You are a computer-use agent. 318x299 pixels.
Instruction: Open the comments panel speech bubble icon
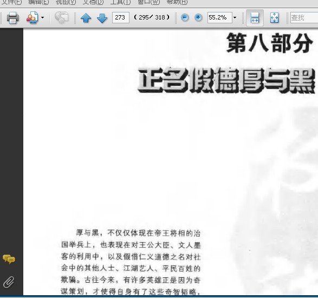pyautogui.click(x=9, y=259)
